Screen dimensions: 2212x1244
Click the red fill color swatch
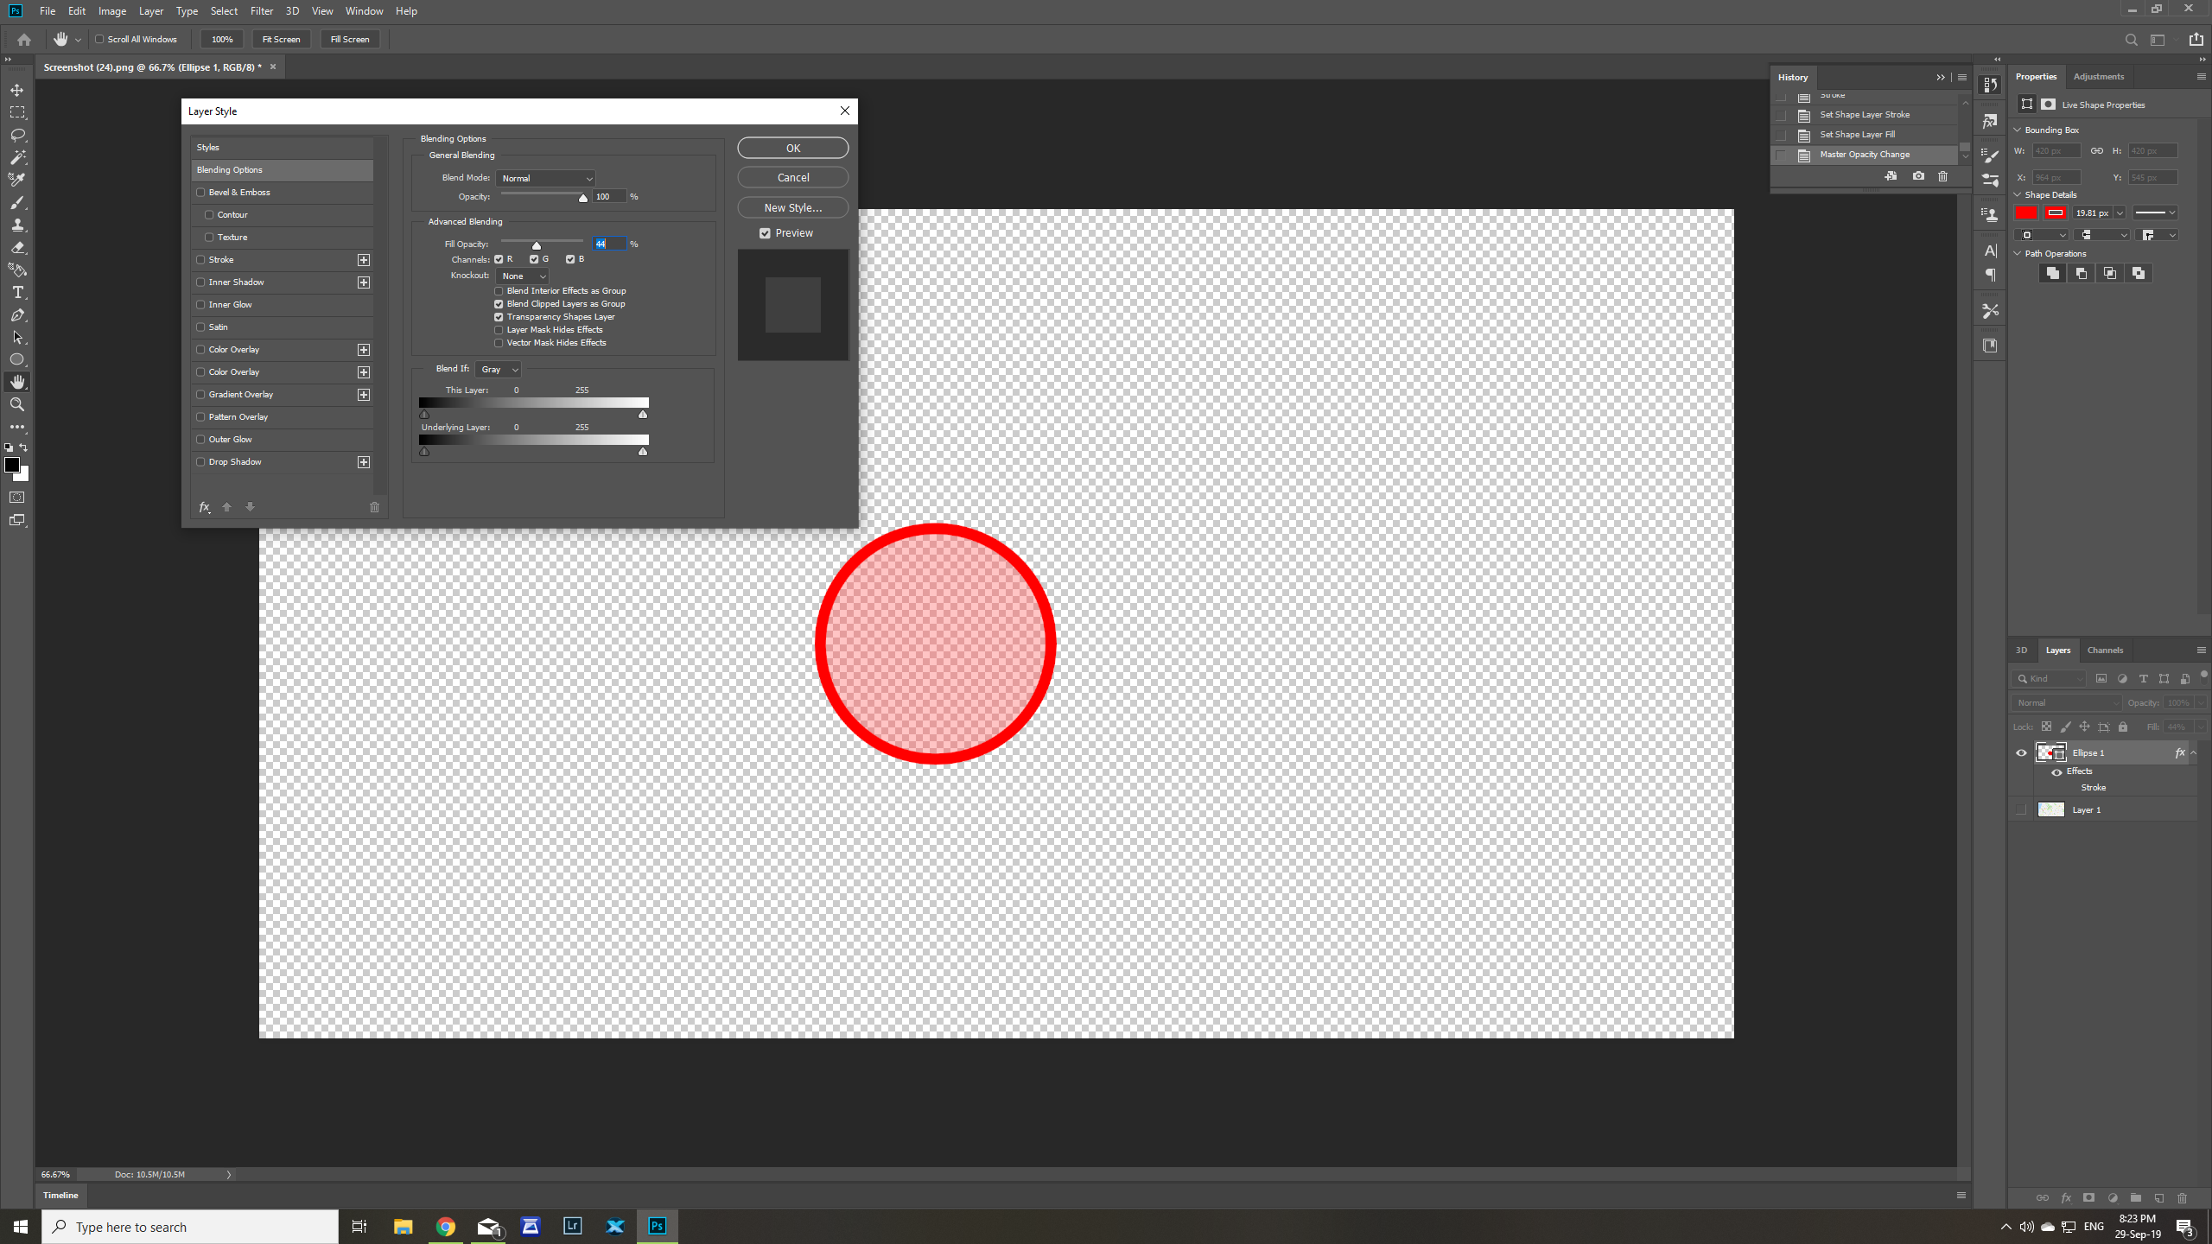pyautogui.click(x=2027, y=213)
